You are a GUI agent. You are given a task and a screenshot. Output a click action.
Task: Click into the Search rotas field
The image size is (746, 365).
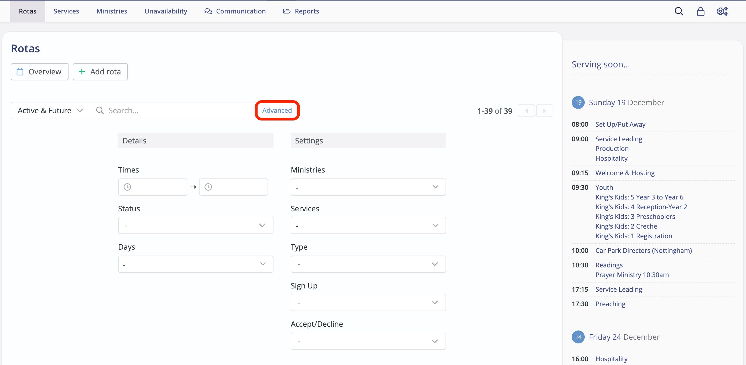pyautogui.click(x=174, y=111)
